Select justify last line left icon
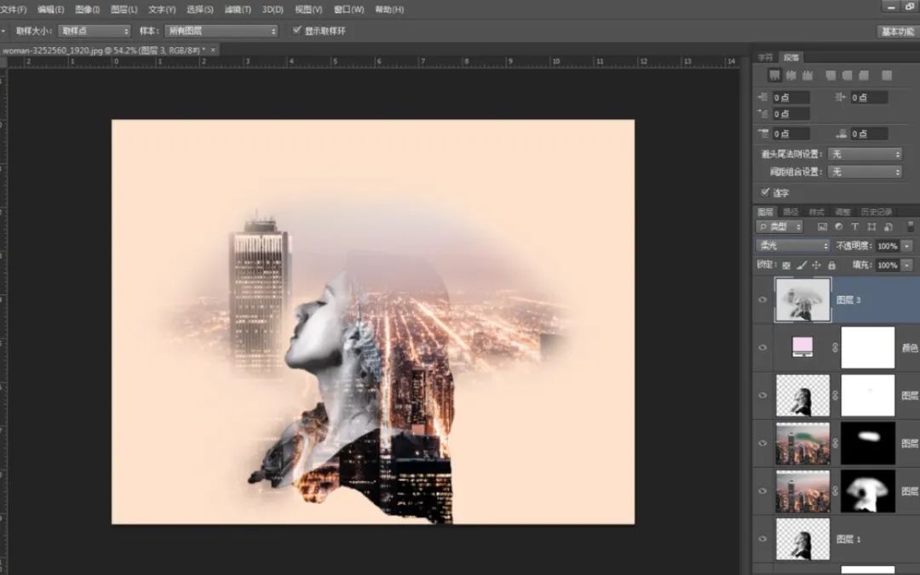 pyautogui.click(x=831, y=76)
